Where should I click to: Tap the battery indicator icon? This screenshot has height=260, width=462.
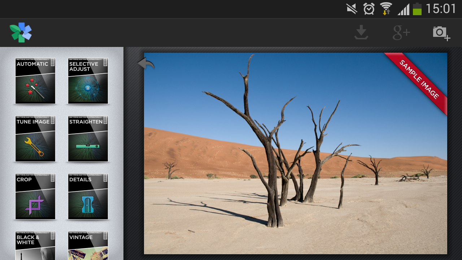(x=417, y=9)
